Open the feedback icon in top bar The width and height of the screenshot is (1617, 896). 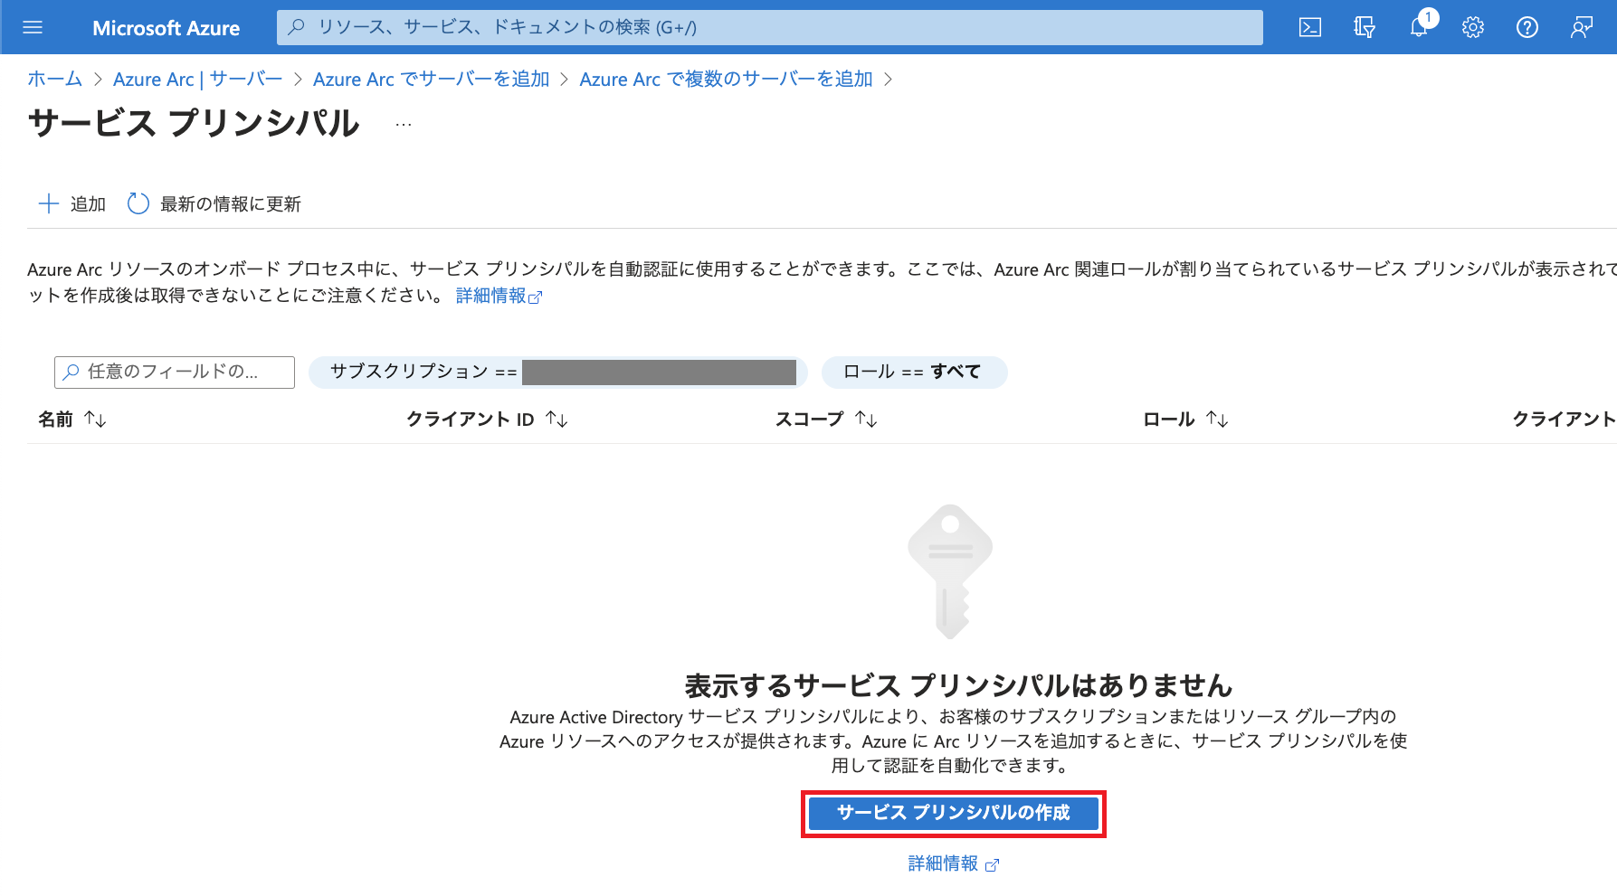pos(1582,27)
